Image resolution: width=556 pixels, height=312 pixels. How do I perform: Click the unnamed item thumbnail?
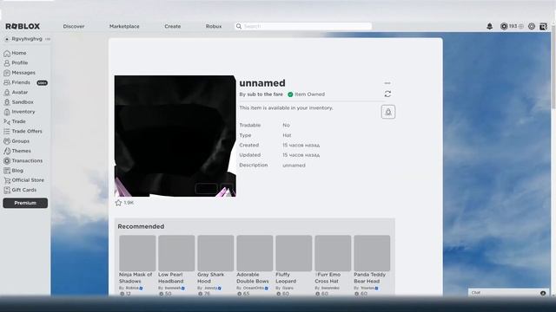pos(175,136)
